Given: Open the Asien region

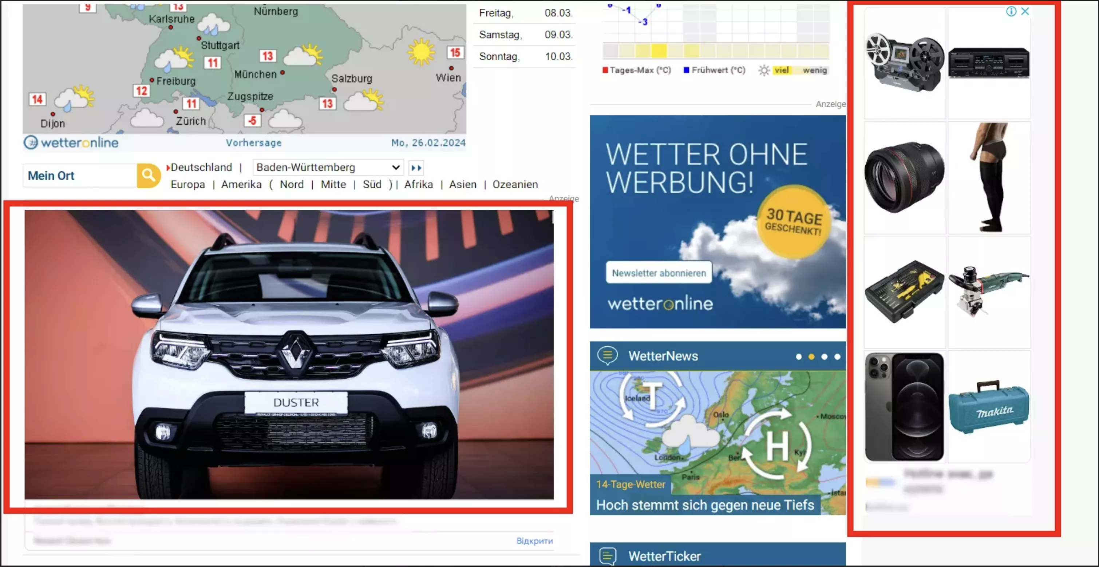Looking at the screenshot, I should point(462,184).
